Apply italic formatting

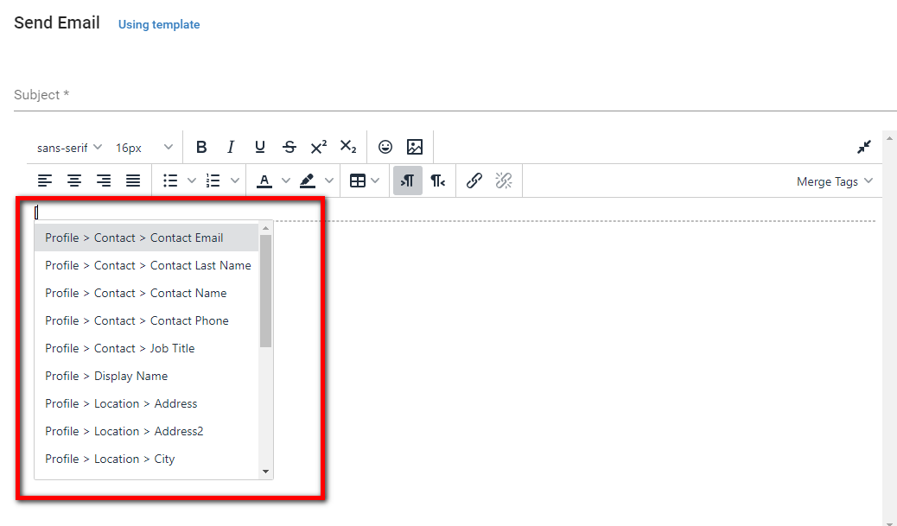point(231,148)
